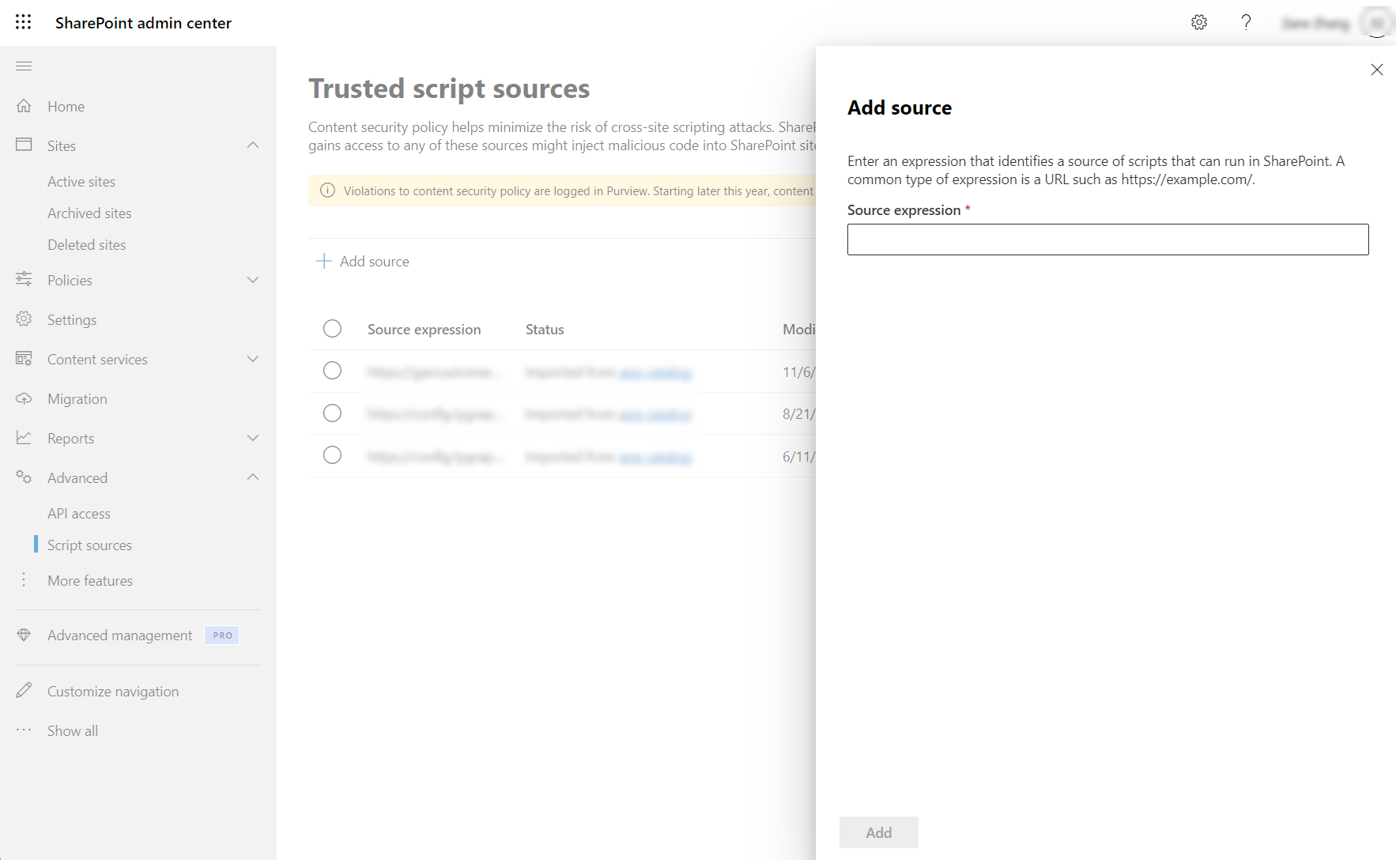This screenshot has height=860, width=1396.
Task: Click the Home house icon
Action: click(24, 106)
